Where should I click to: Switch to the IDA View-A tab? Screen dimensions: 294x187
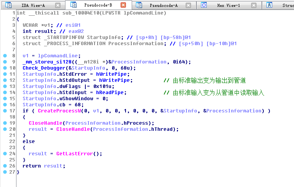[33, 5]
